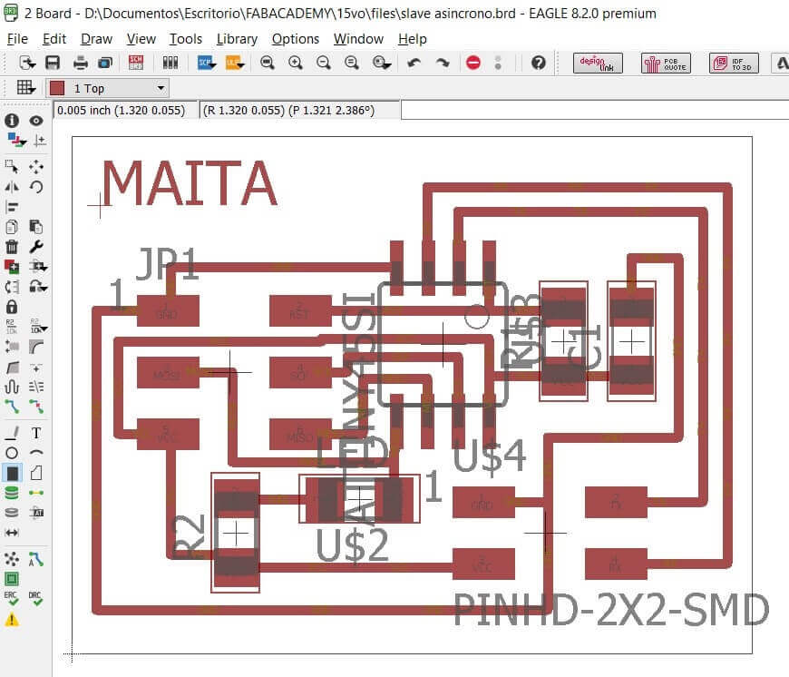Open the Help question mark icon
The width and height of the screenshot is (789, 677).
coord(539,63)
